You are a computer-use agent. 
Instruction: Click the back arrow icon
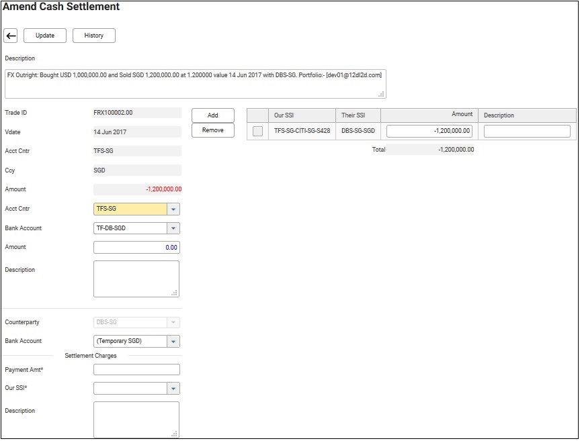pos(11,36)
